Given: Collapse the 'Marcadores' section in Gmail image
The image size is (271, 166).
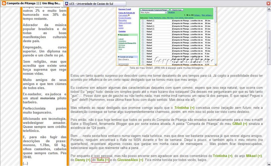Looking at the screenshot, I should point(119,35).
